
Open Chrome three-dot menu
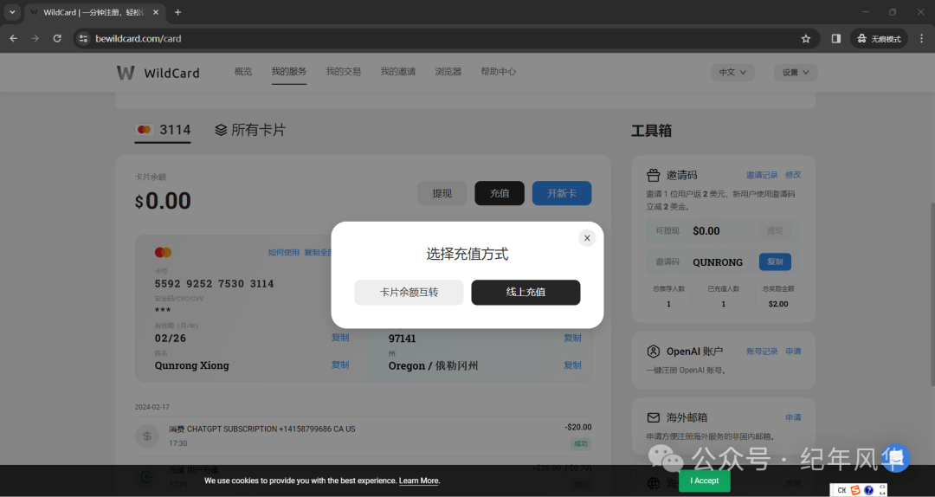tap(920, 39)
